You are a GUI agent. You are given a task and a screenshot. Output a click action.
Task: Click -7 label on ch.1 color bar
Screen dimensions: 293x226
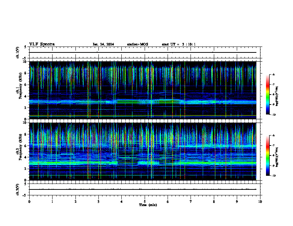click(273, 85)
